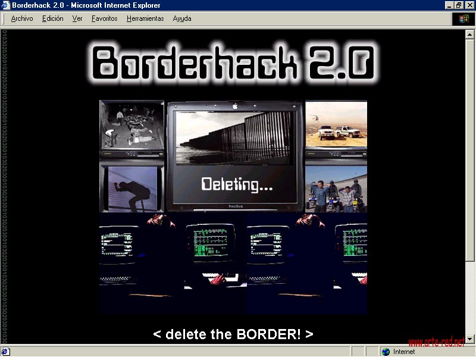The image size is (476, 357).
Task: Open the Favoritos menu
Action: coord(105,18)
